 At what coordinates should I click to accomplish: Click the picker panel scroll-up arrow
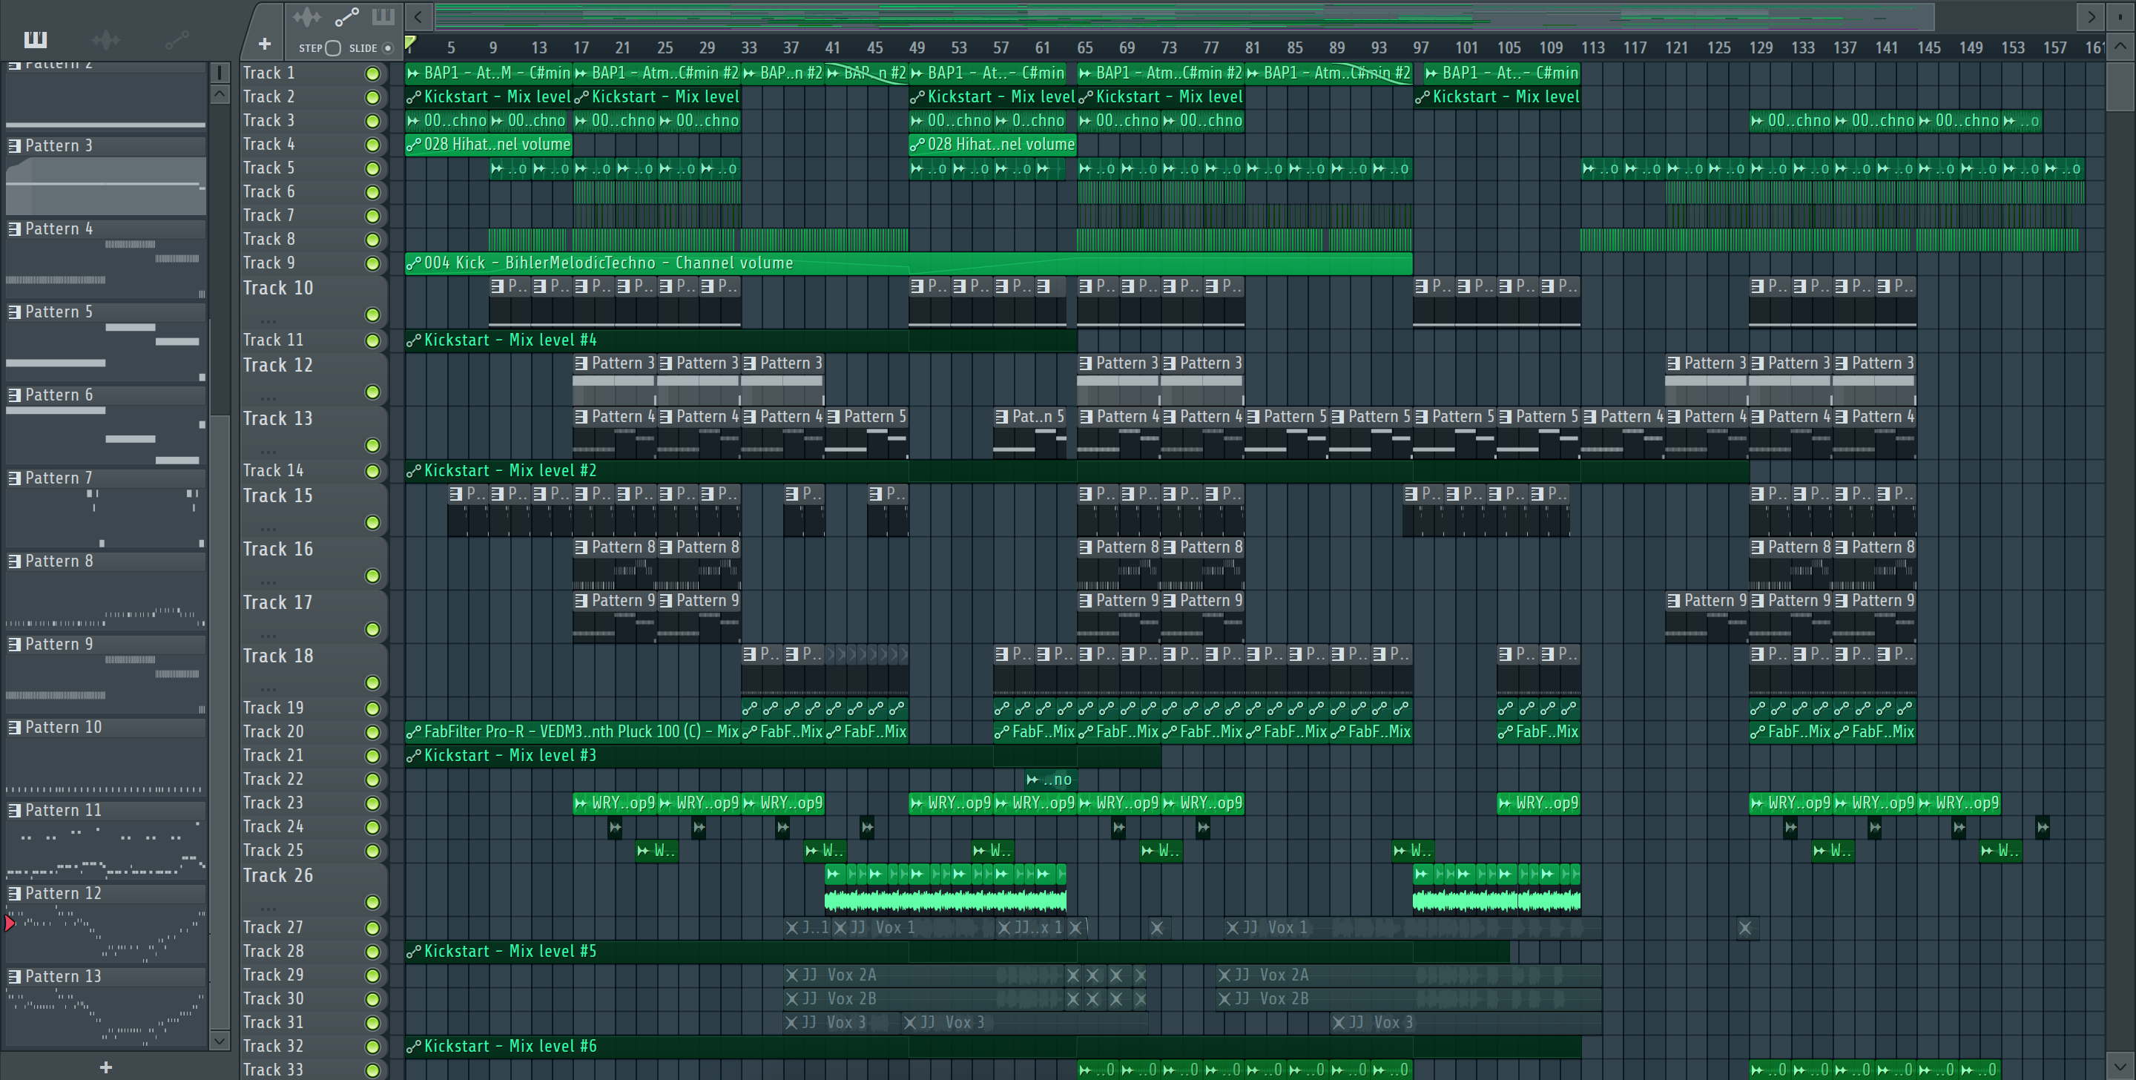click(220, 93)
